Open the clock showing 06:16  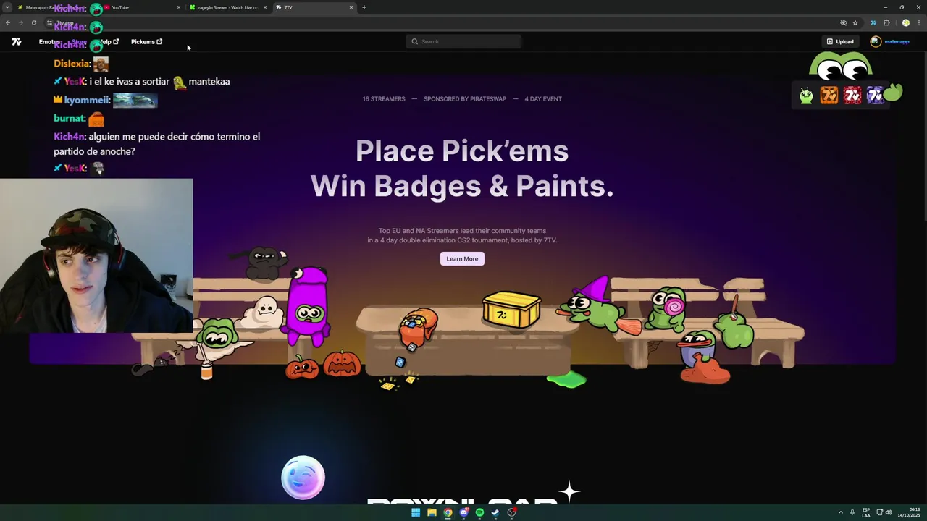click(x=908, y=512)
